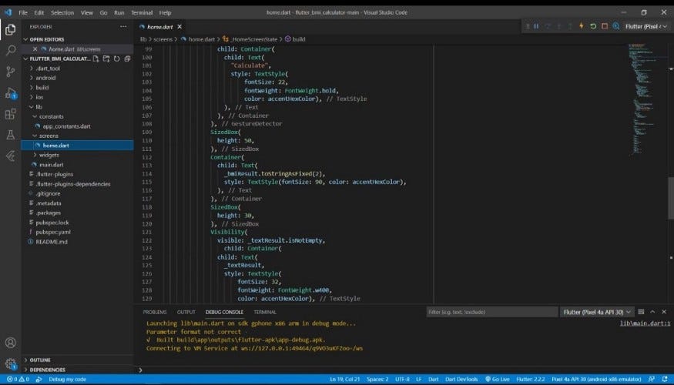674x385 pixels.
Task: Close home.dart in Open Editors list
Action: tap(35, 49)
